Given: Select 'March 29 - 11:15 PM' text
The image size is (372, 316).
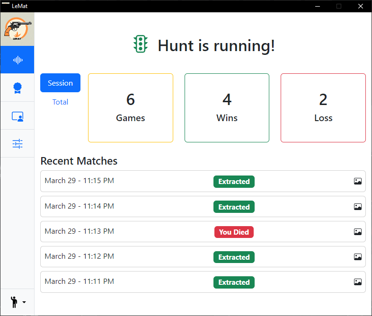Looking at the screenshot, I should point(80,181).
